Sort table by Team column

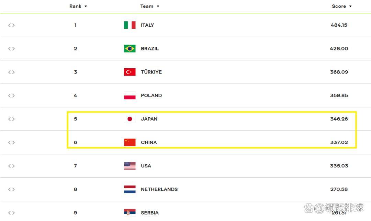pyautogui.click(x=150, y=6)
